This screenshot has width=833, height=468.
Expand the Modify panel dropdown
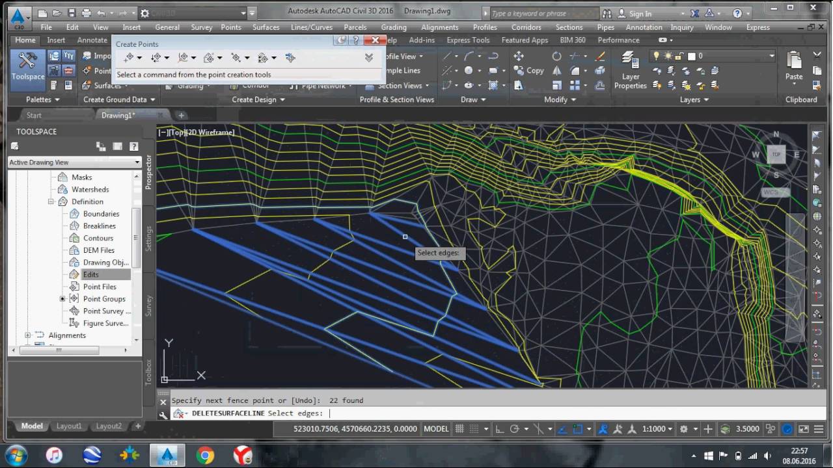[x=560, y=99]
